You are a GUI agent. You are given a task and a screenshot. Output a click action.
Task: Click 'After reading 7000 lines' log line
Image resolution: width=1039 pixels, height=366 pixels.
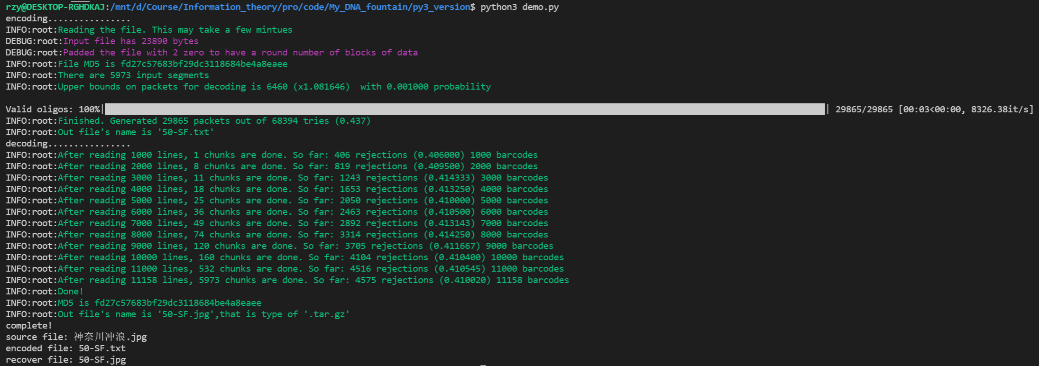(x=277, y=223)
